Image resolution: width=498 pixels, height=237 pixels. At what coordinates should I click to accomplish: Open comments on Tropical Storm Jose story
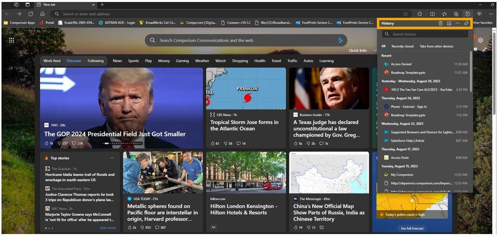(241, 143)
